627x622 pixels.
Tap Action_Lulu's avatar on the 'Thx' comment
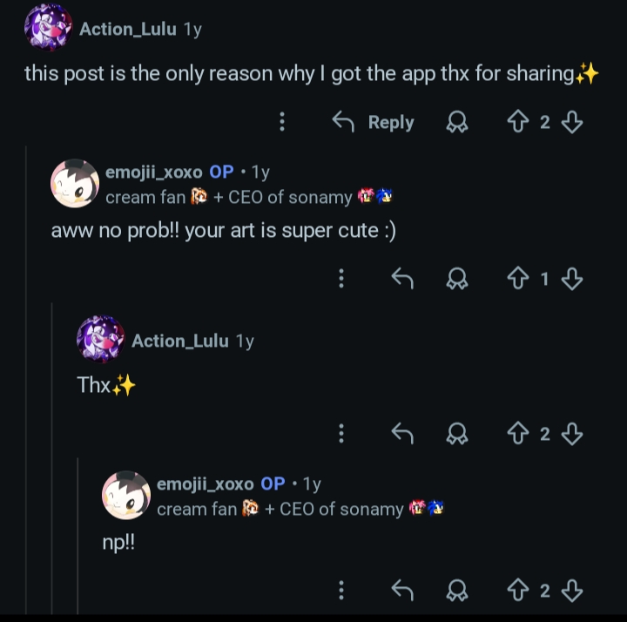point(100,340)
